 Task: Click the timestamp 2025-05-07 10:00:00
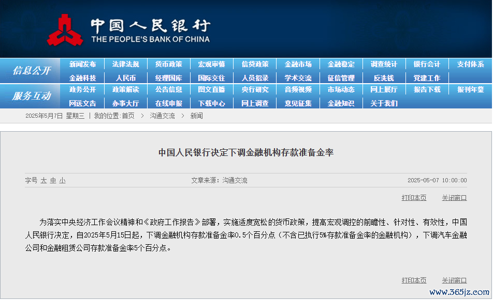point(437,181)
